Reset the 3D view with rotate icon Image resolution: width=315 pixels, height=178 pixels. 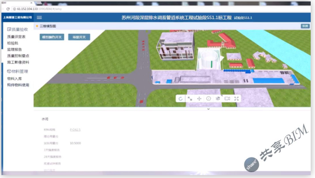[x=180, y=99]
